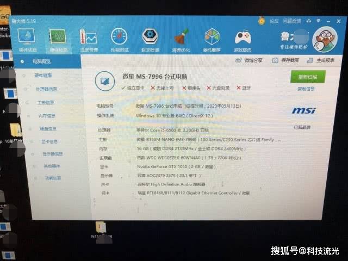Open the 硬件体检 hardware checkup icon
The width and height of the screenshot is (348, 261).
coord(27,40)
